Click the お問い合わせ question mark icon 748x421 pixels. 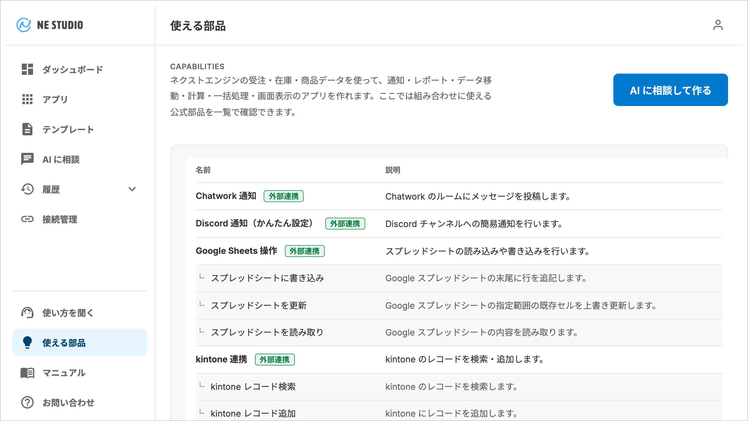coord(27,402)
